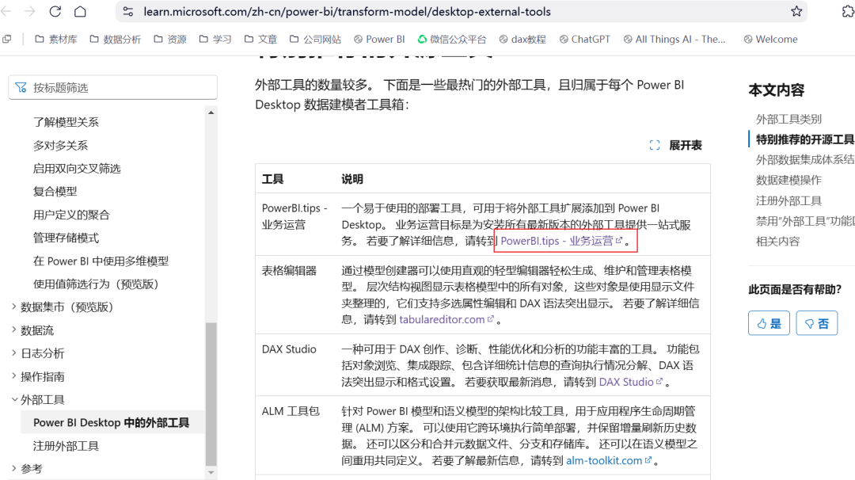Vote 否 for page helpfulness
Viewport: 855px width, 480px height.
point(817,323)
